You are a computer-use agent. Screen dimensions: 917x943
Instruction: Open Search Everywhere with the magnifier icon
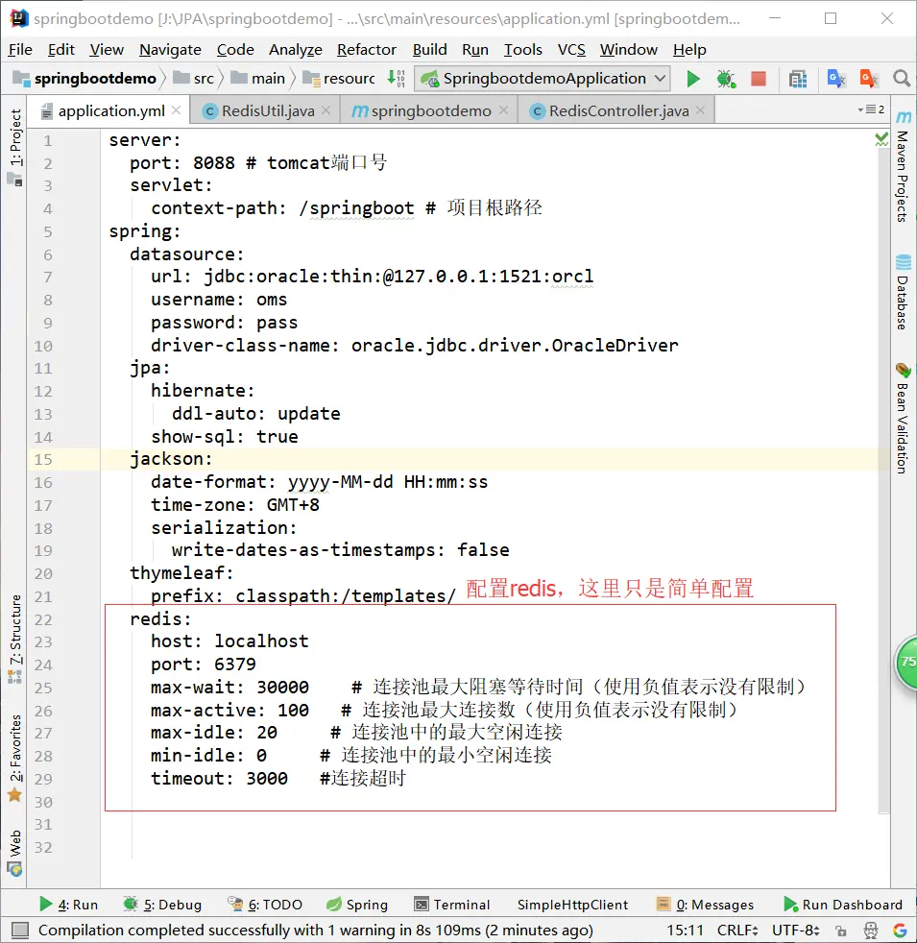pos(901,78)
